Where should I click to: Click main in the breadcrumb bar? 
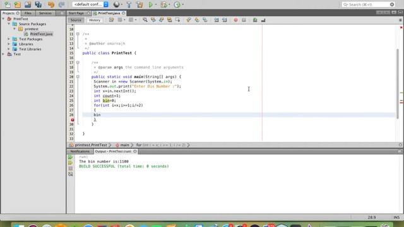click(124, 145)
